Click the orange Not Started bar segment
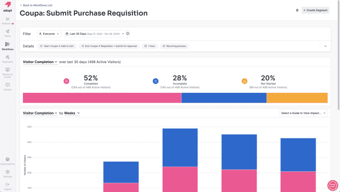 click(297, 98)
